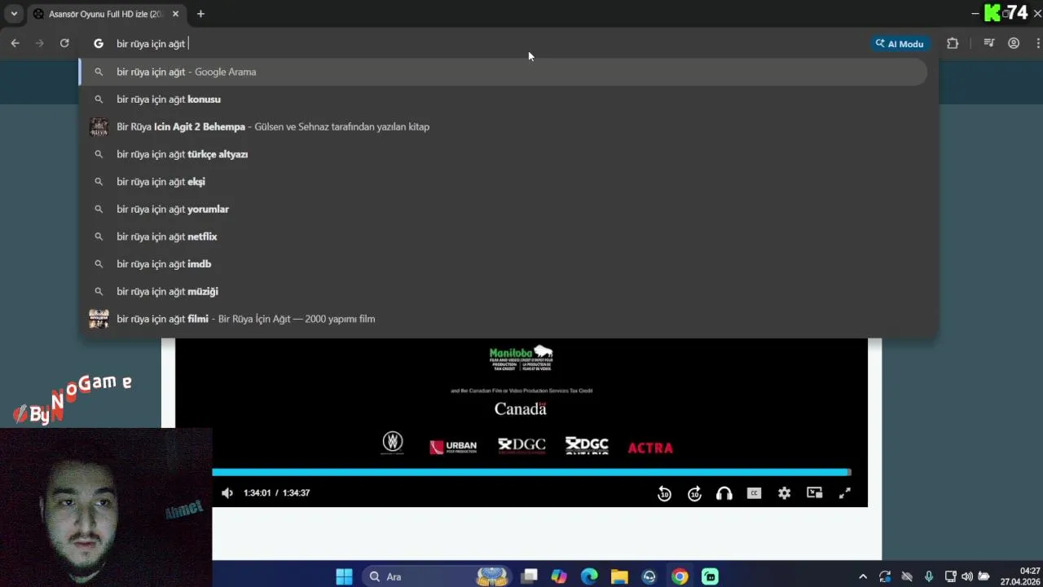Screen dimensions: 1043x587
Task: Expand hidden system tray icons
Action: click(863, 576)
